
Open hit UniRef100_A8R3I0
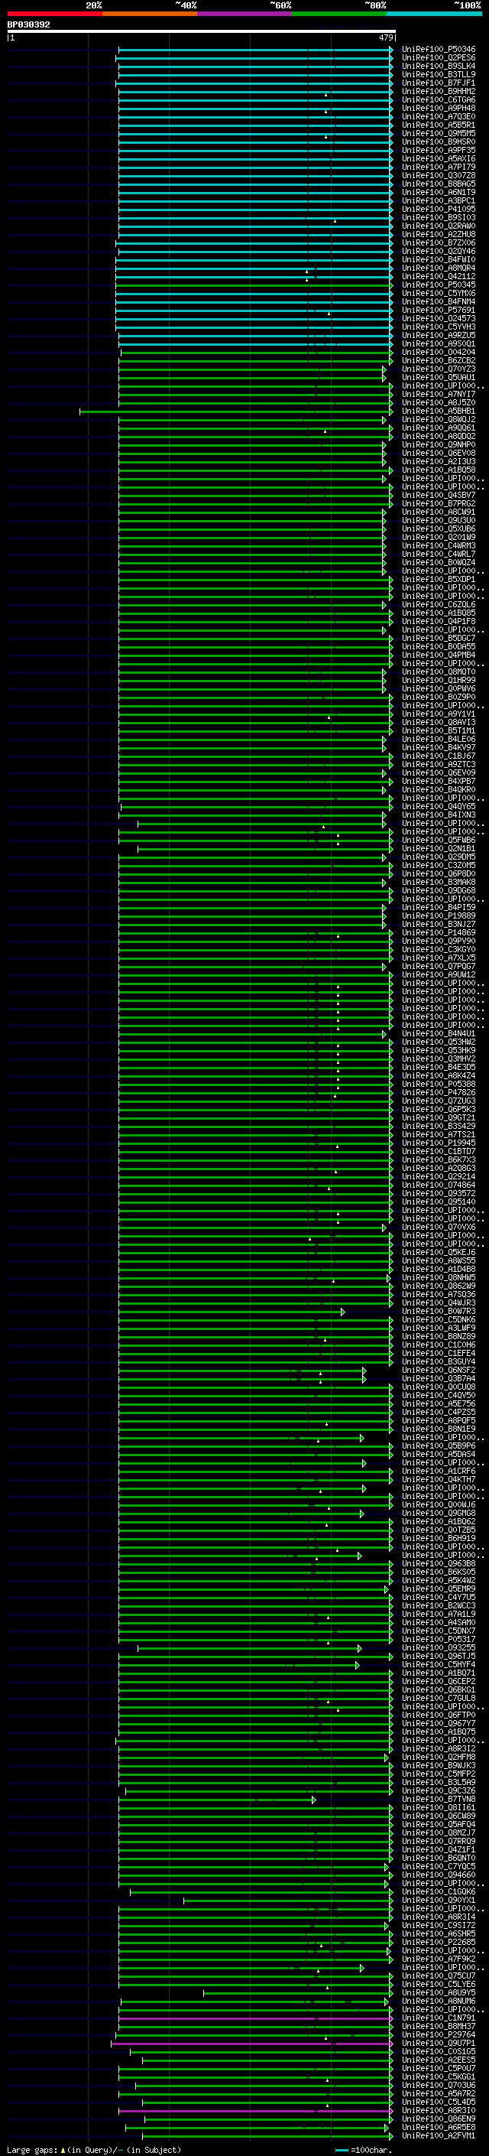pos(439,2110)
